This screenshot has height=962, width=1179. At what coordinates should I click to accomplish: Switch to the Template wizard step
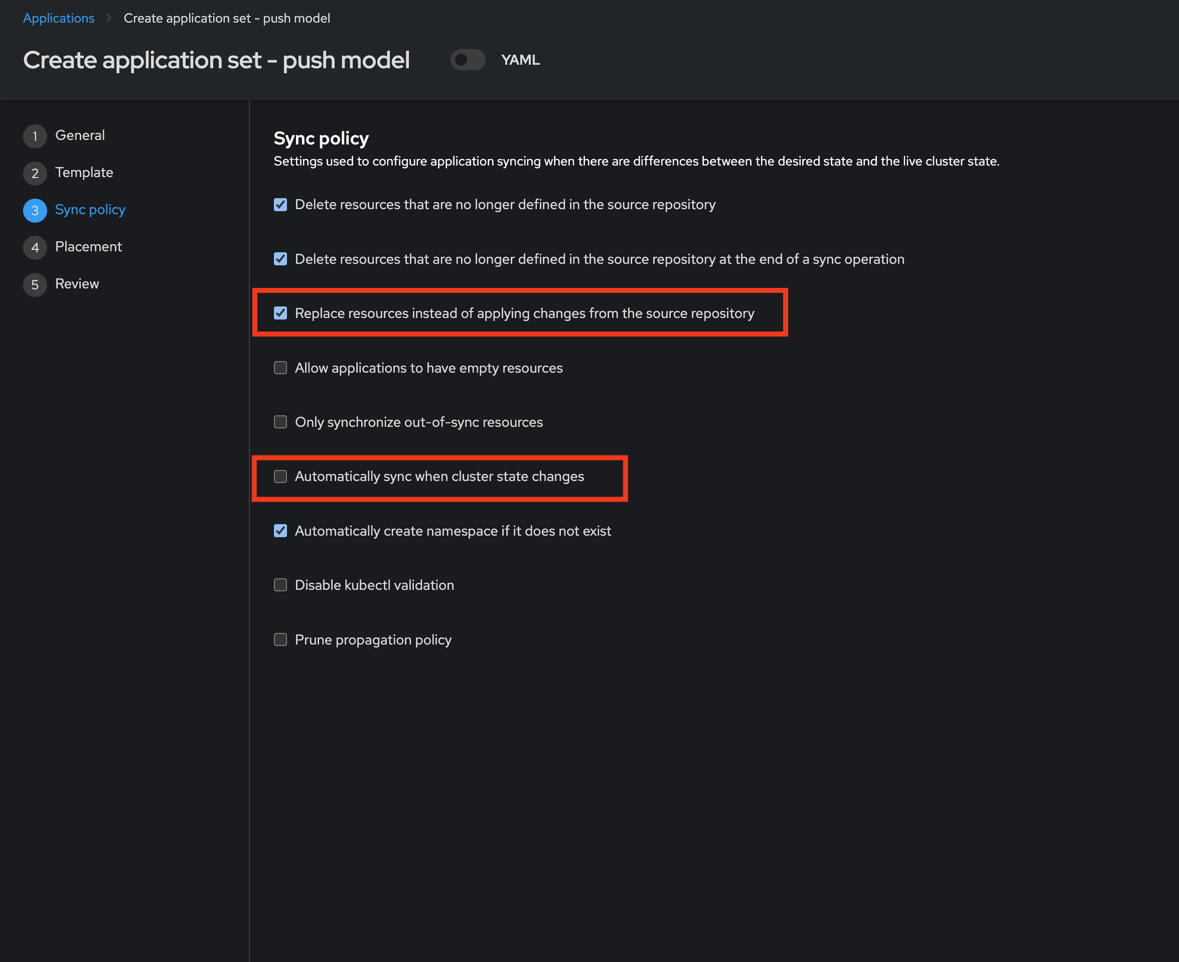[84, 173]
